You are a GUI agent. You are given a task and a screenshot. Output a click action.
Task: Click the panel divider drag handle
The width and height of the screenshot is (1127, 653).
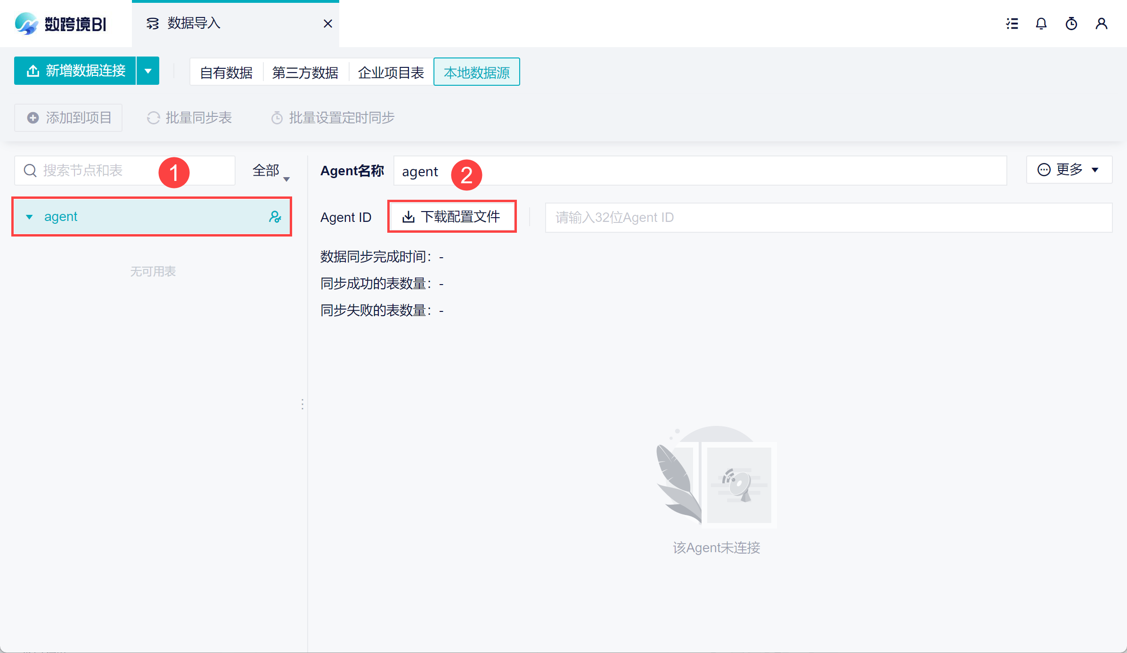pyautogui.click(x=302, y=404)
